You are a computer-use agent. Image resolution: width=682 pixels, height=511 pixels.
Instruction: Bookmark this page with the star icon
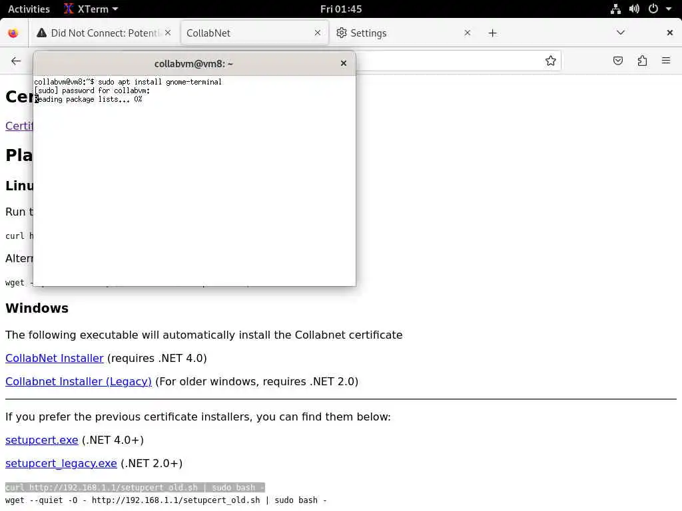(x=551, y=61)
